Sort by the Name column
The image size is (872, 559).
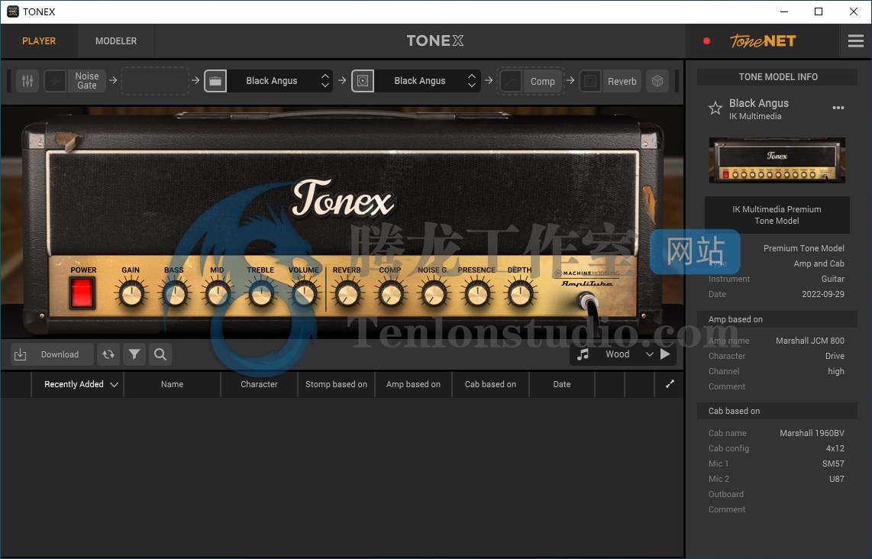pos(173,384)
